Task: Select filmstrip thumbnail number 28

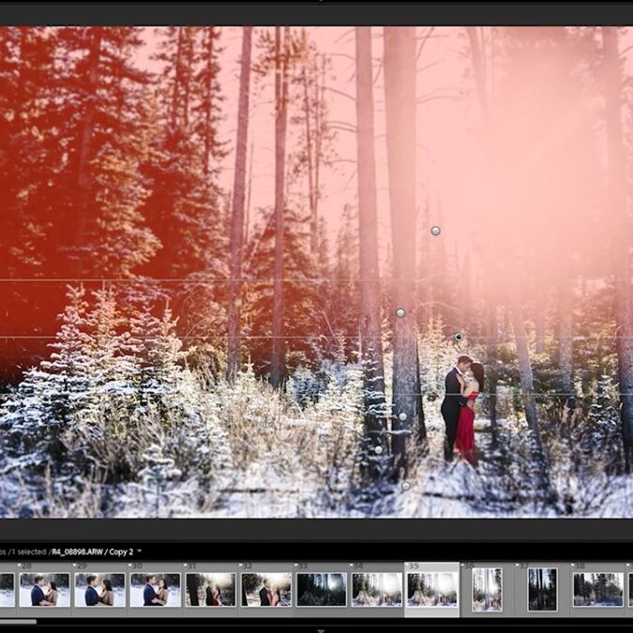Action: click(x=44, y=590)
